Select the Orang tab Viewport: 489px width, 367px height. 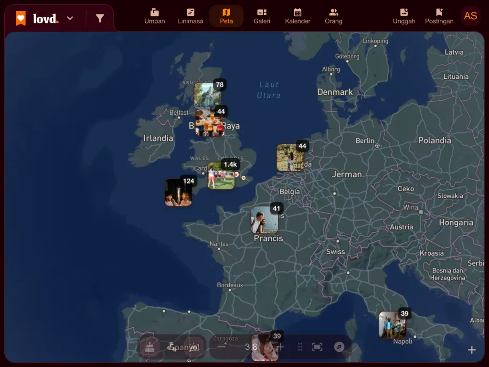(x=333, y=16)
